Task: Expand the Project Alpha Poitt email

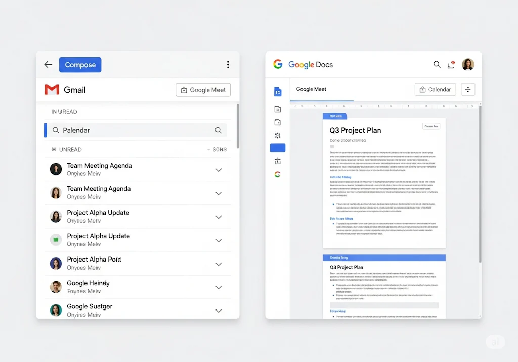Action: (219, 264)
